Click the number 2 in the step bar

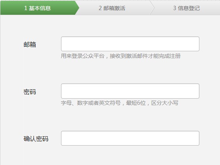pos(100,8)
